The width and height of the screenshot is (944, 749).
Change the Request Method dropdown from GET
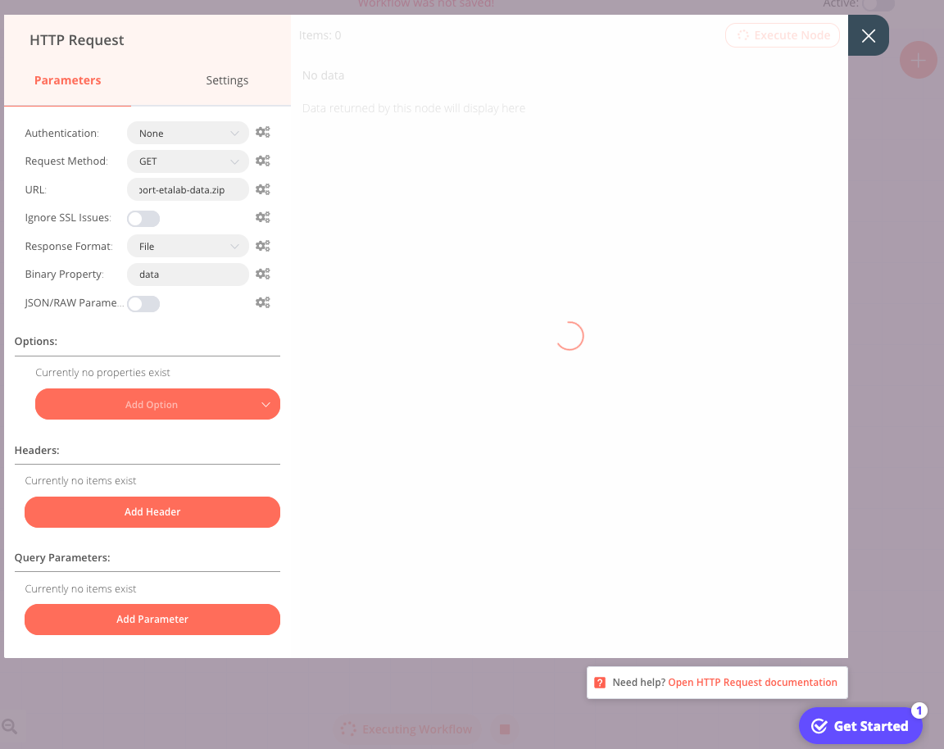pyautogui.click(x=187, y=161)
